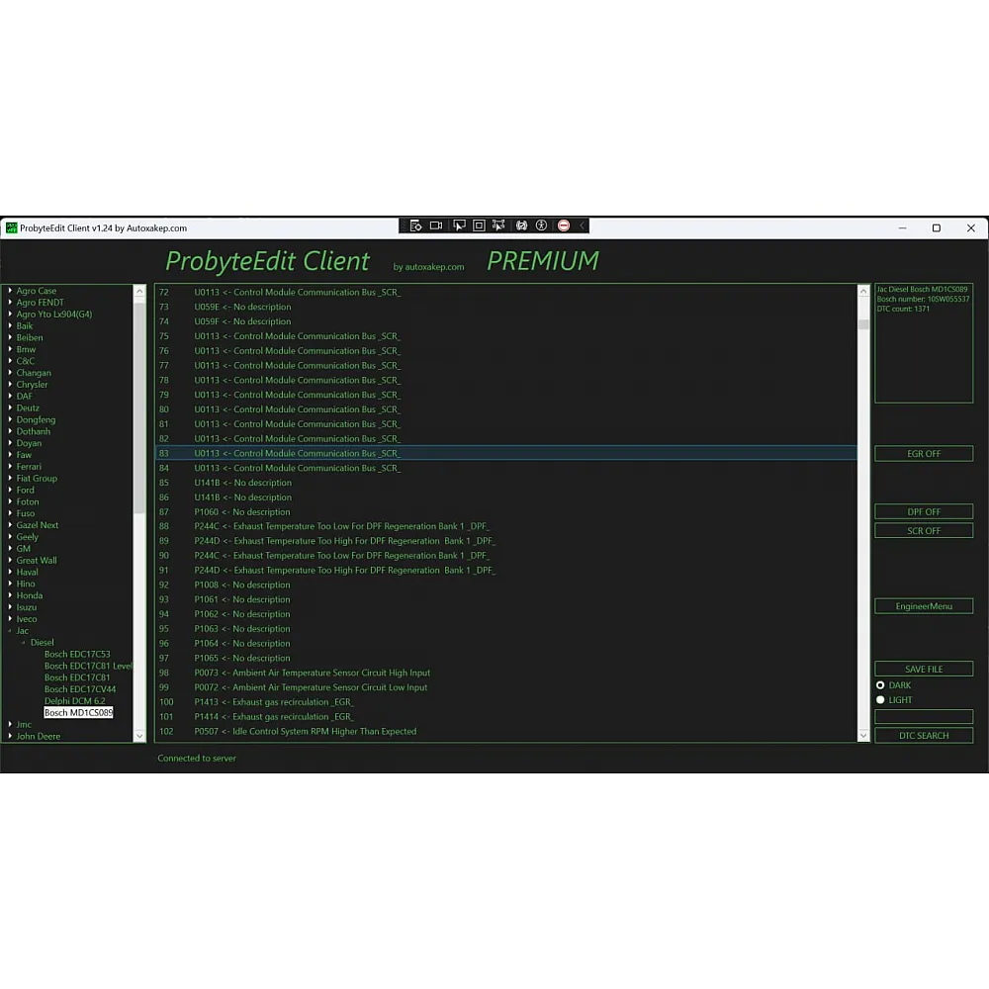Click the hot reload icon in toolbar
The image size is (989, 989).
(x=521, y=225)
